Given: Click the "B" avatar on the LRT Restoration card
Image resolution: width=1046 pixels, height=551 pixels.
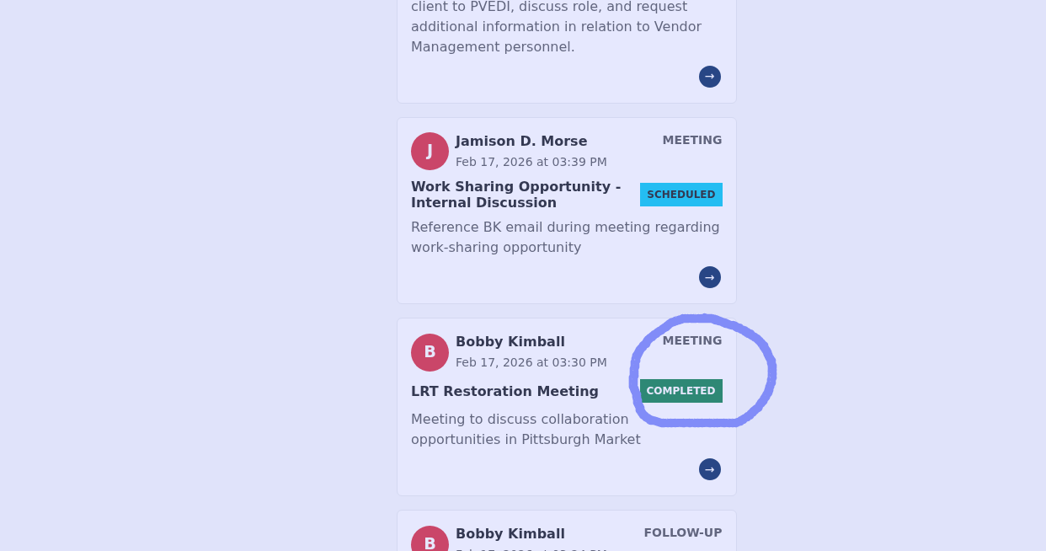Looking at the screenshot, I should [430, 352].
